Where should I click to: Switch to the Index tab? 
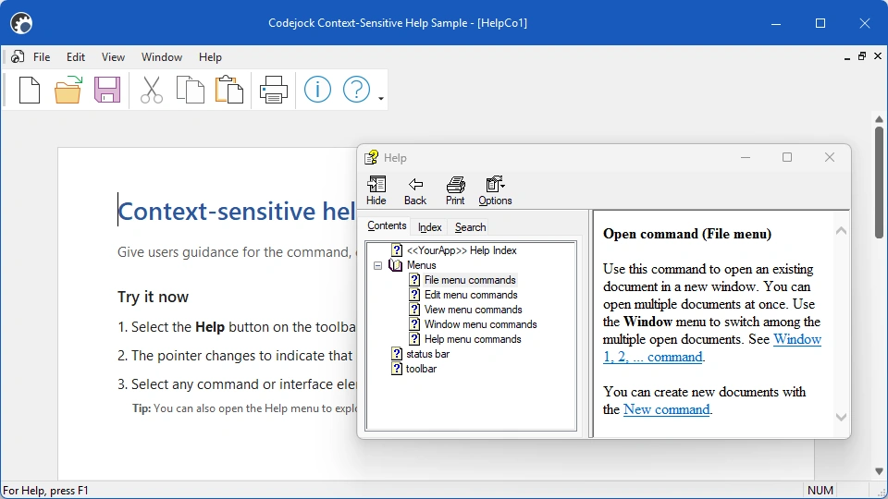[429, 227]
